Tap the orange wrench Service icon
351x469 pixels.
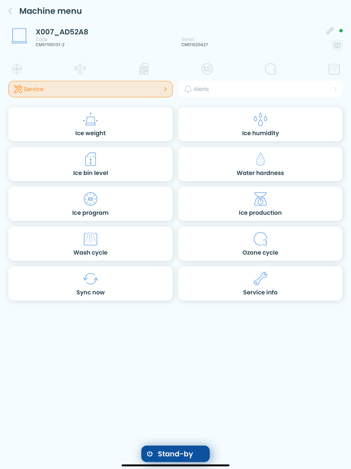click(18, 89)
